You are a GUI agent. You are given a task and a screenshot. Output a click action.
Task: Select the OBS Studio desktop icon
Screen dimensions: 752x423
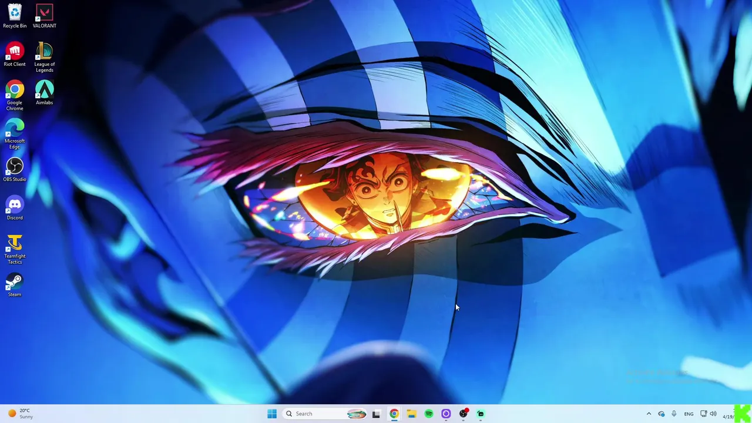[15, 170]
